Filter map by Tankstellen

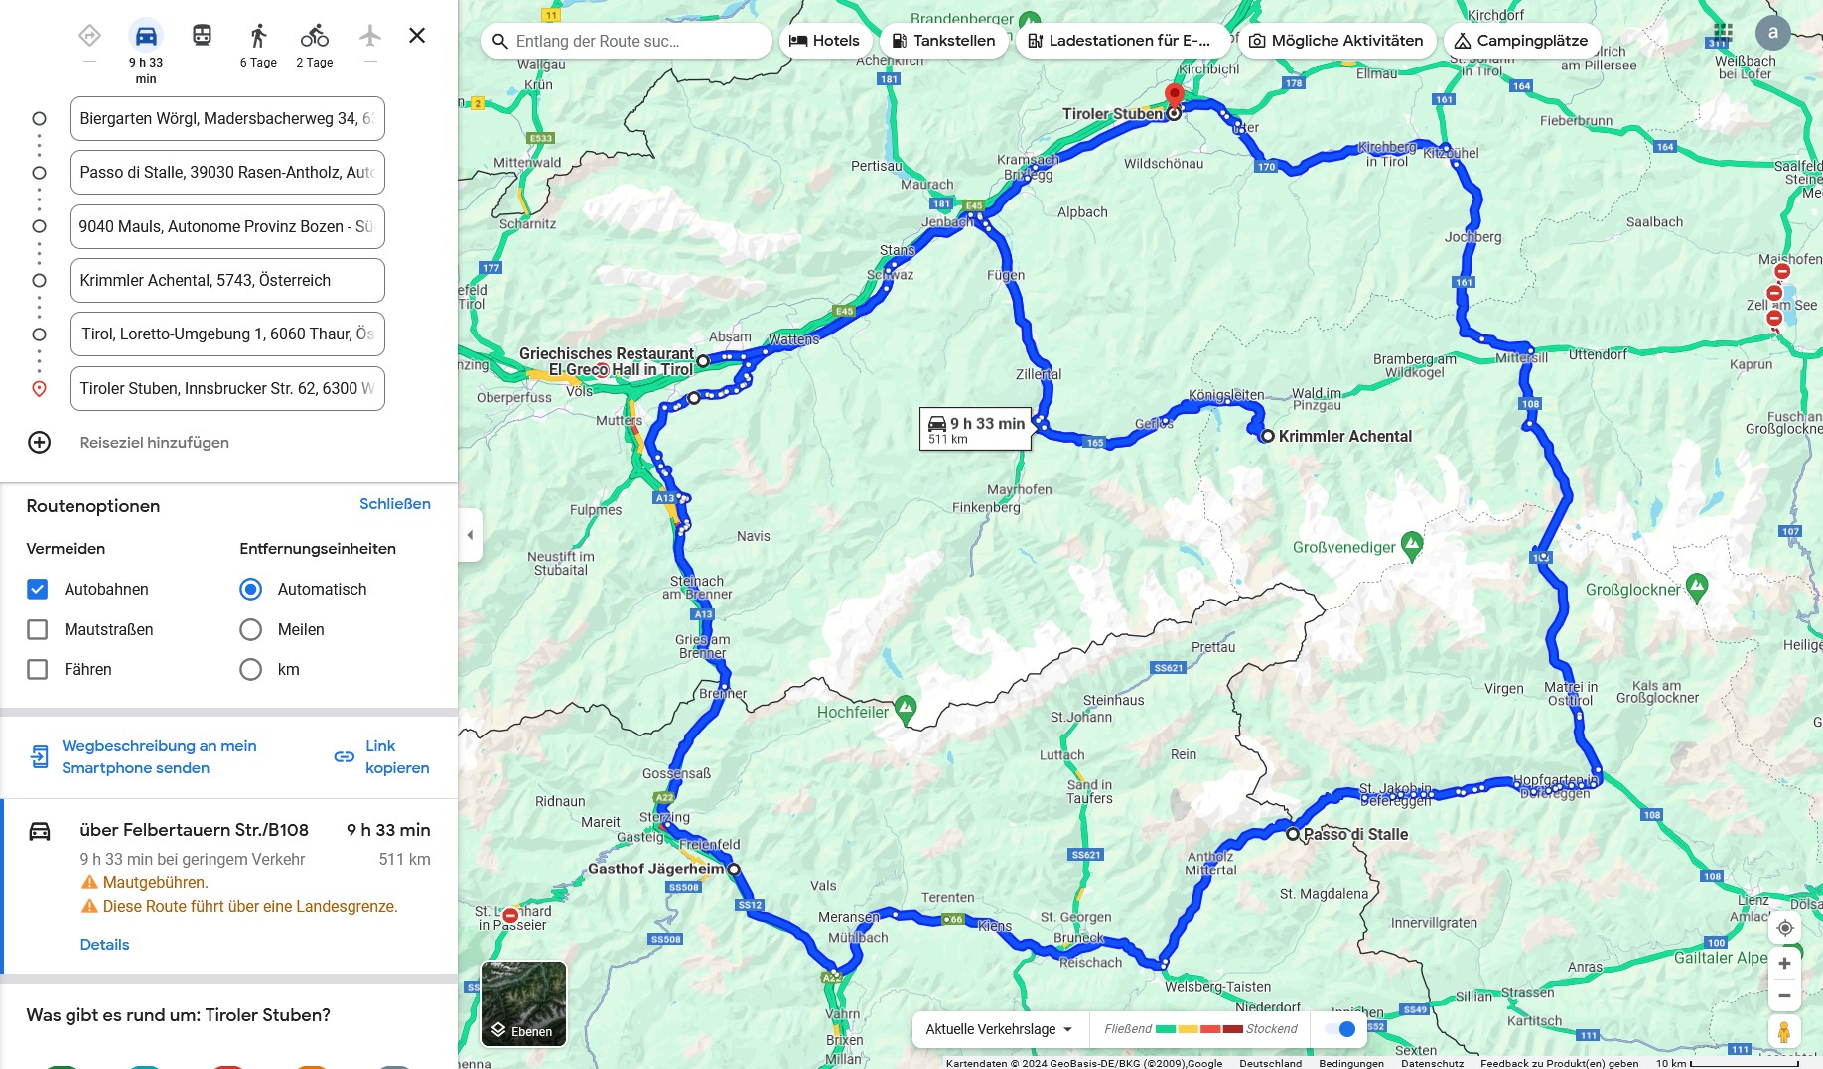click(x=943, y=41)
